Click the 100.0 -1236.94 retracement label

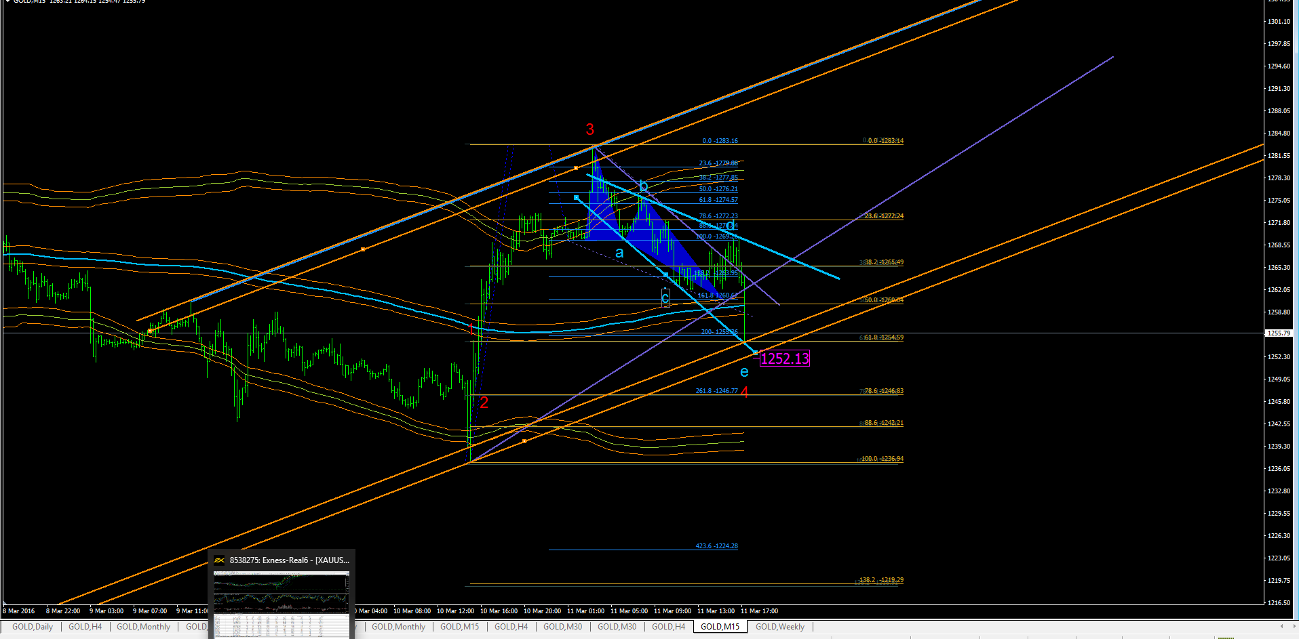click(883, 459)
